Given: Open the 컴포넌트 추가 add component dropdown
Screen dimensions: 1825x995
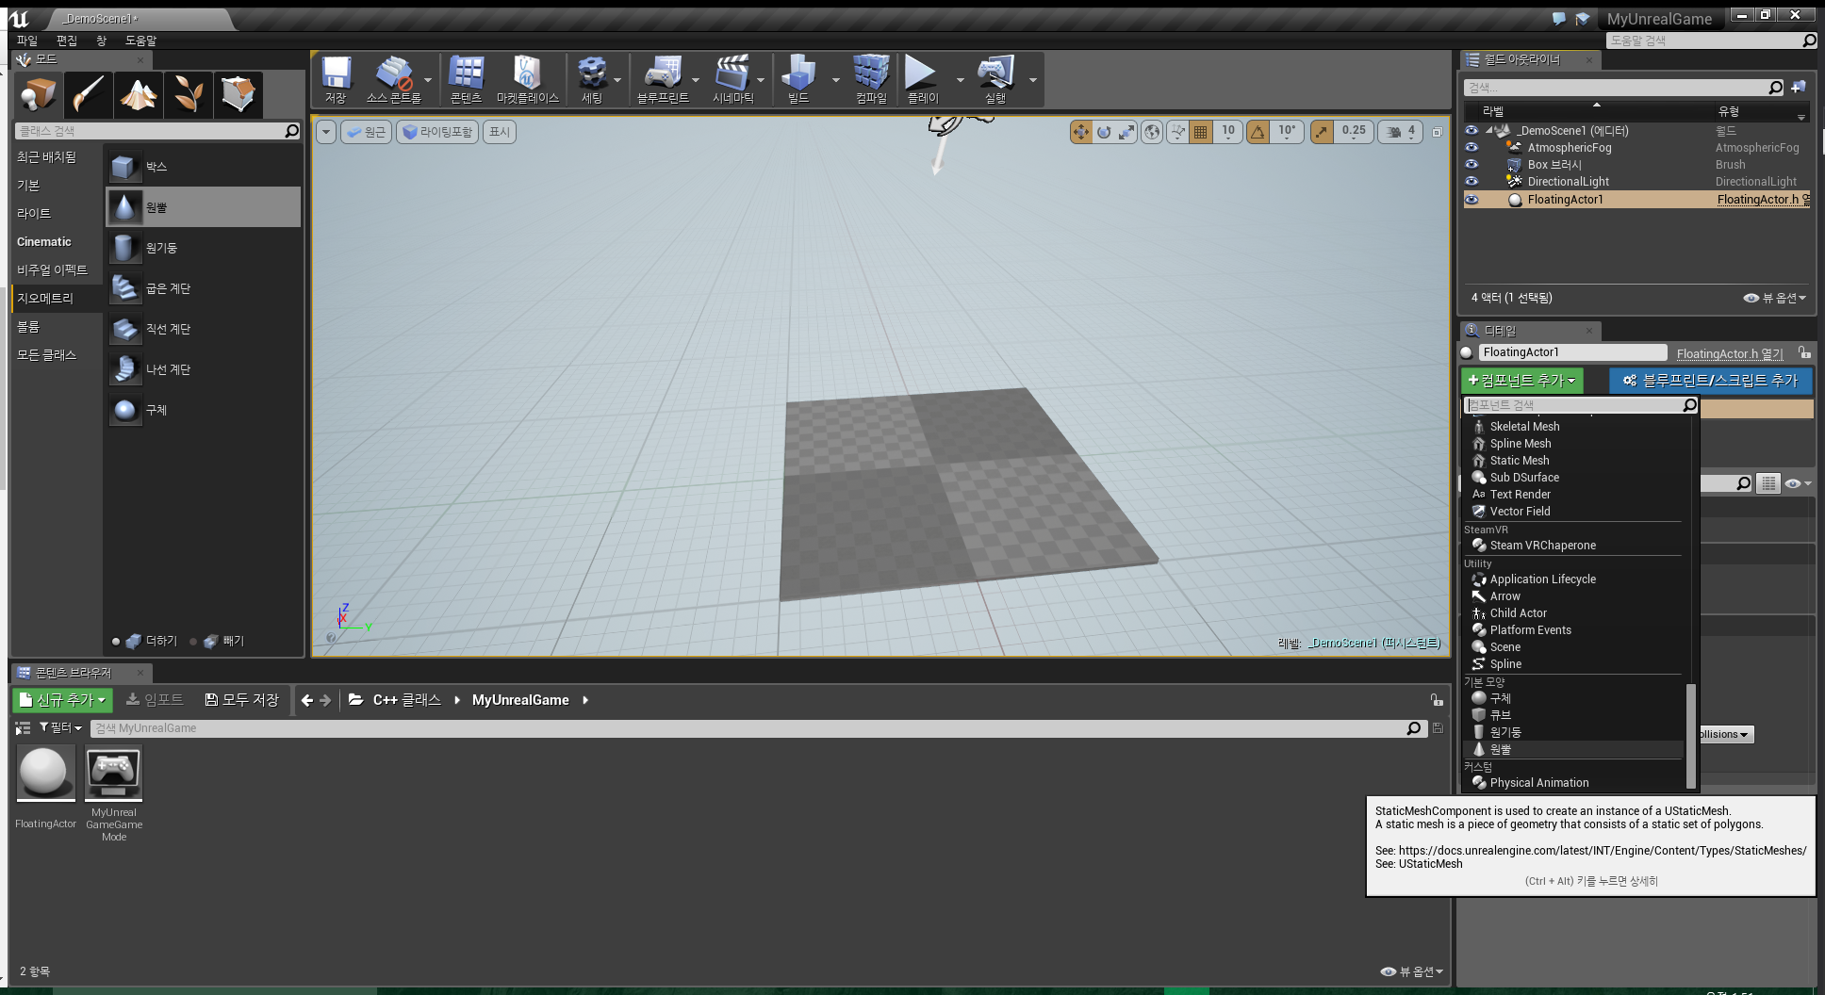Looking at the screenshot, I should 1521,381.
